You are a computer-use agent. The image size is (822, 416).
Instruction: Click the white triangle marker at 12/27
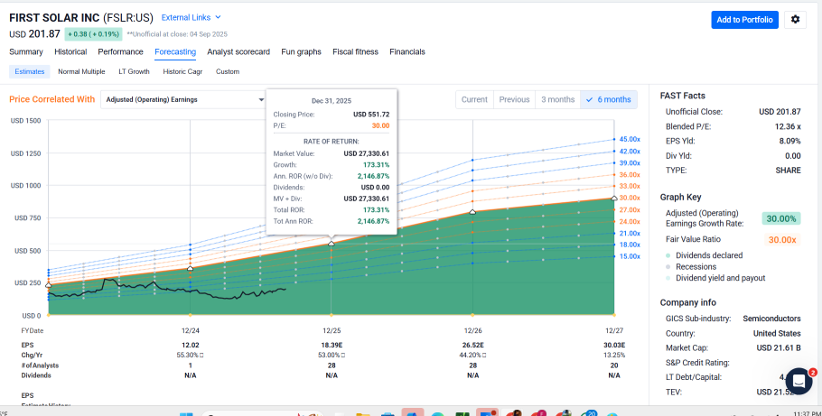(614, 197)
